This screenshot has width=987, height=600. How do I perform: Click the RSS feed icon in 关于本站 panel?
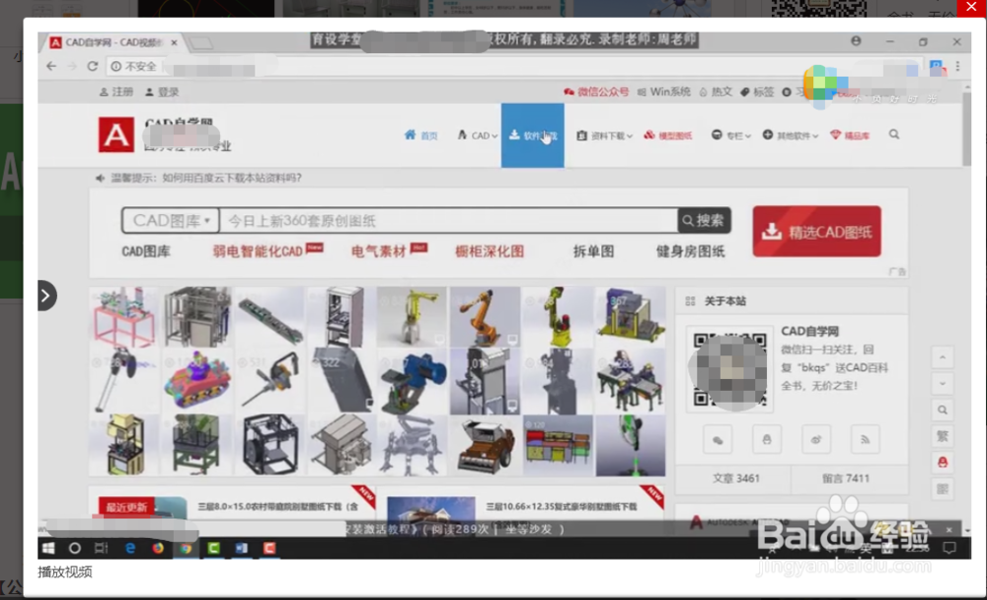pyautogui.click(x=865, y=439)
